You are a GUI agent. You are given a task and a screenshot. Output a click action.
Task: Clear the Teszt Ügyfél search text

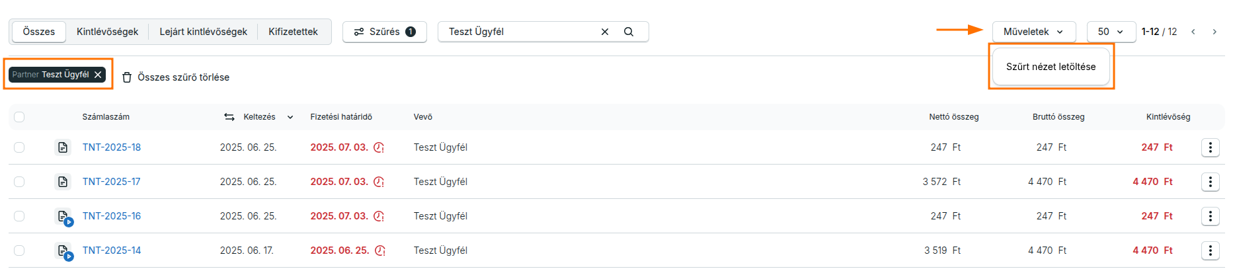[604, 32]
